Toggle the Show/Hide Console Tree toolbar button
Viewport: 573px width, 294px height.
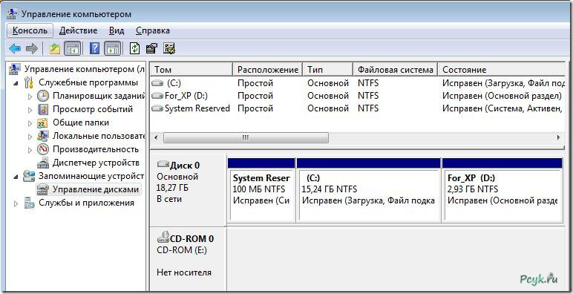point(72,48)
